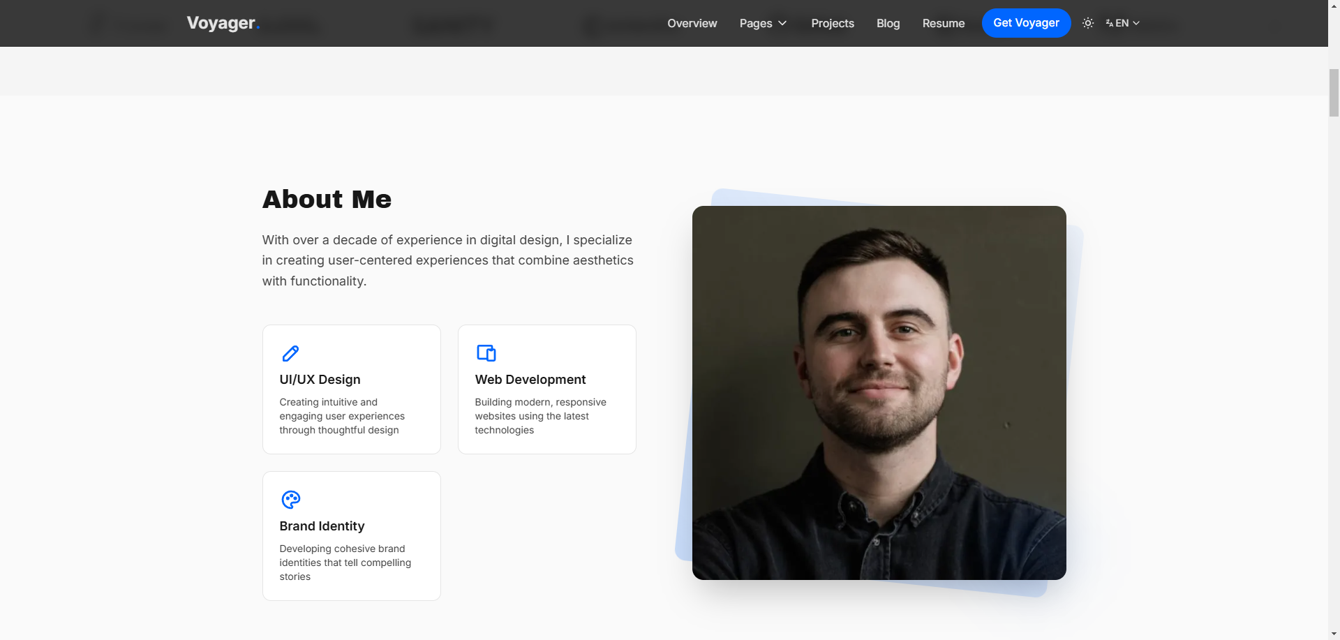Open the Resume nav link
Viewport: 1340px width, 640px height.
coord(943,23)
